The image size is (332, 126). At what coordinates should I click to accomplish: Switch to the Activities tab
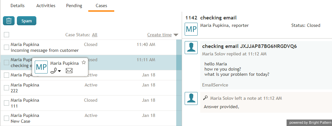pos(46,6)
